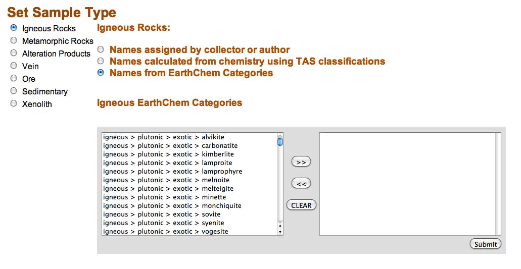Click the CLEAR button
521x269 pixels.
(301, 205)
